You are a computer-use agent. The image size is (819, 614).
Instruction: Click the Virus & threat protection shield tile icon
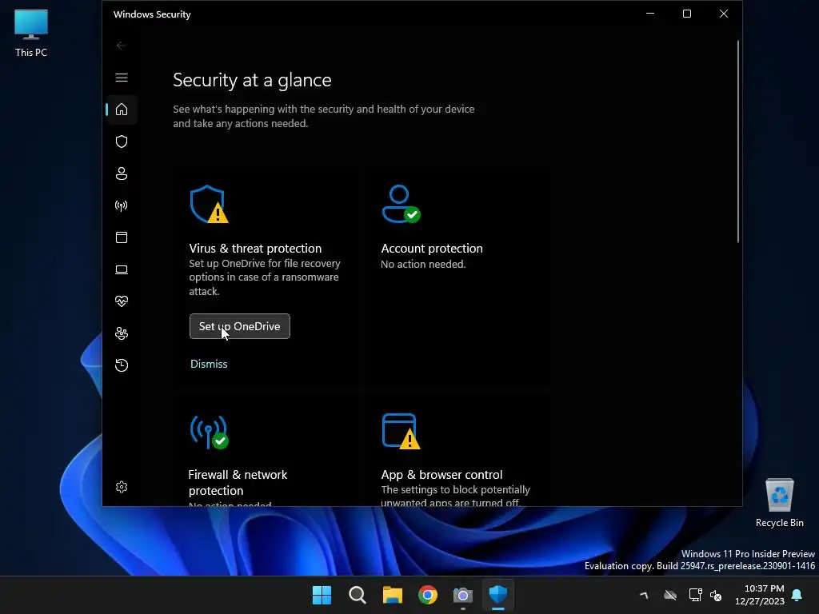[209, 204]
